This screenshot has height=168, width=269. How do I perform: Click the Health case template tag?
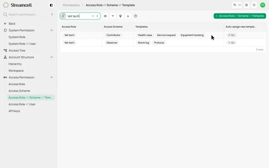click(145, 35)
